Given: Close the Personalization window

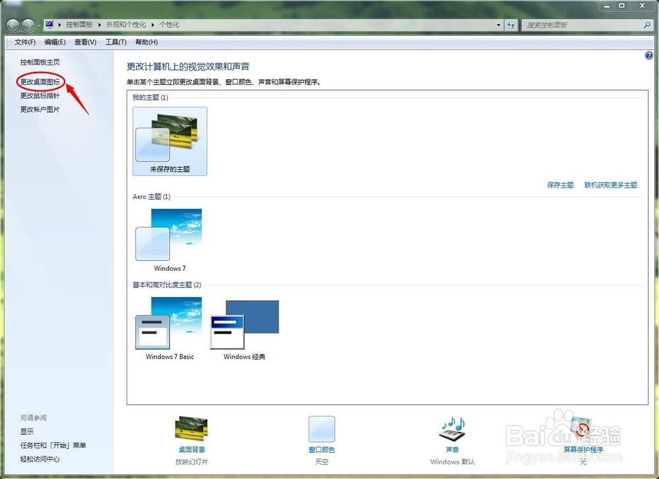Looking at the screenshot, I should coord(643,6).
